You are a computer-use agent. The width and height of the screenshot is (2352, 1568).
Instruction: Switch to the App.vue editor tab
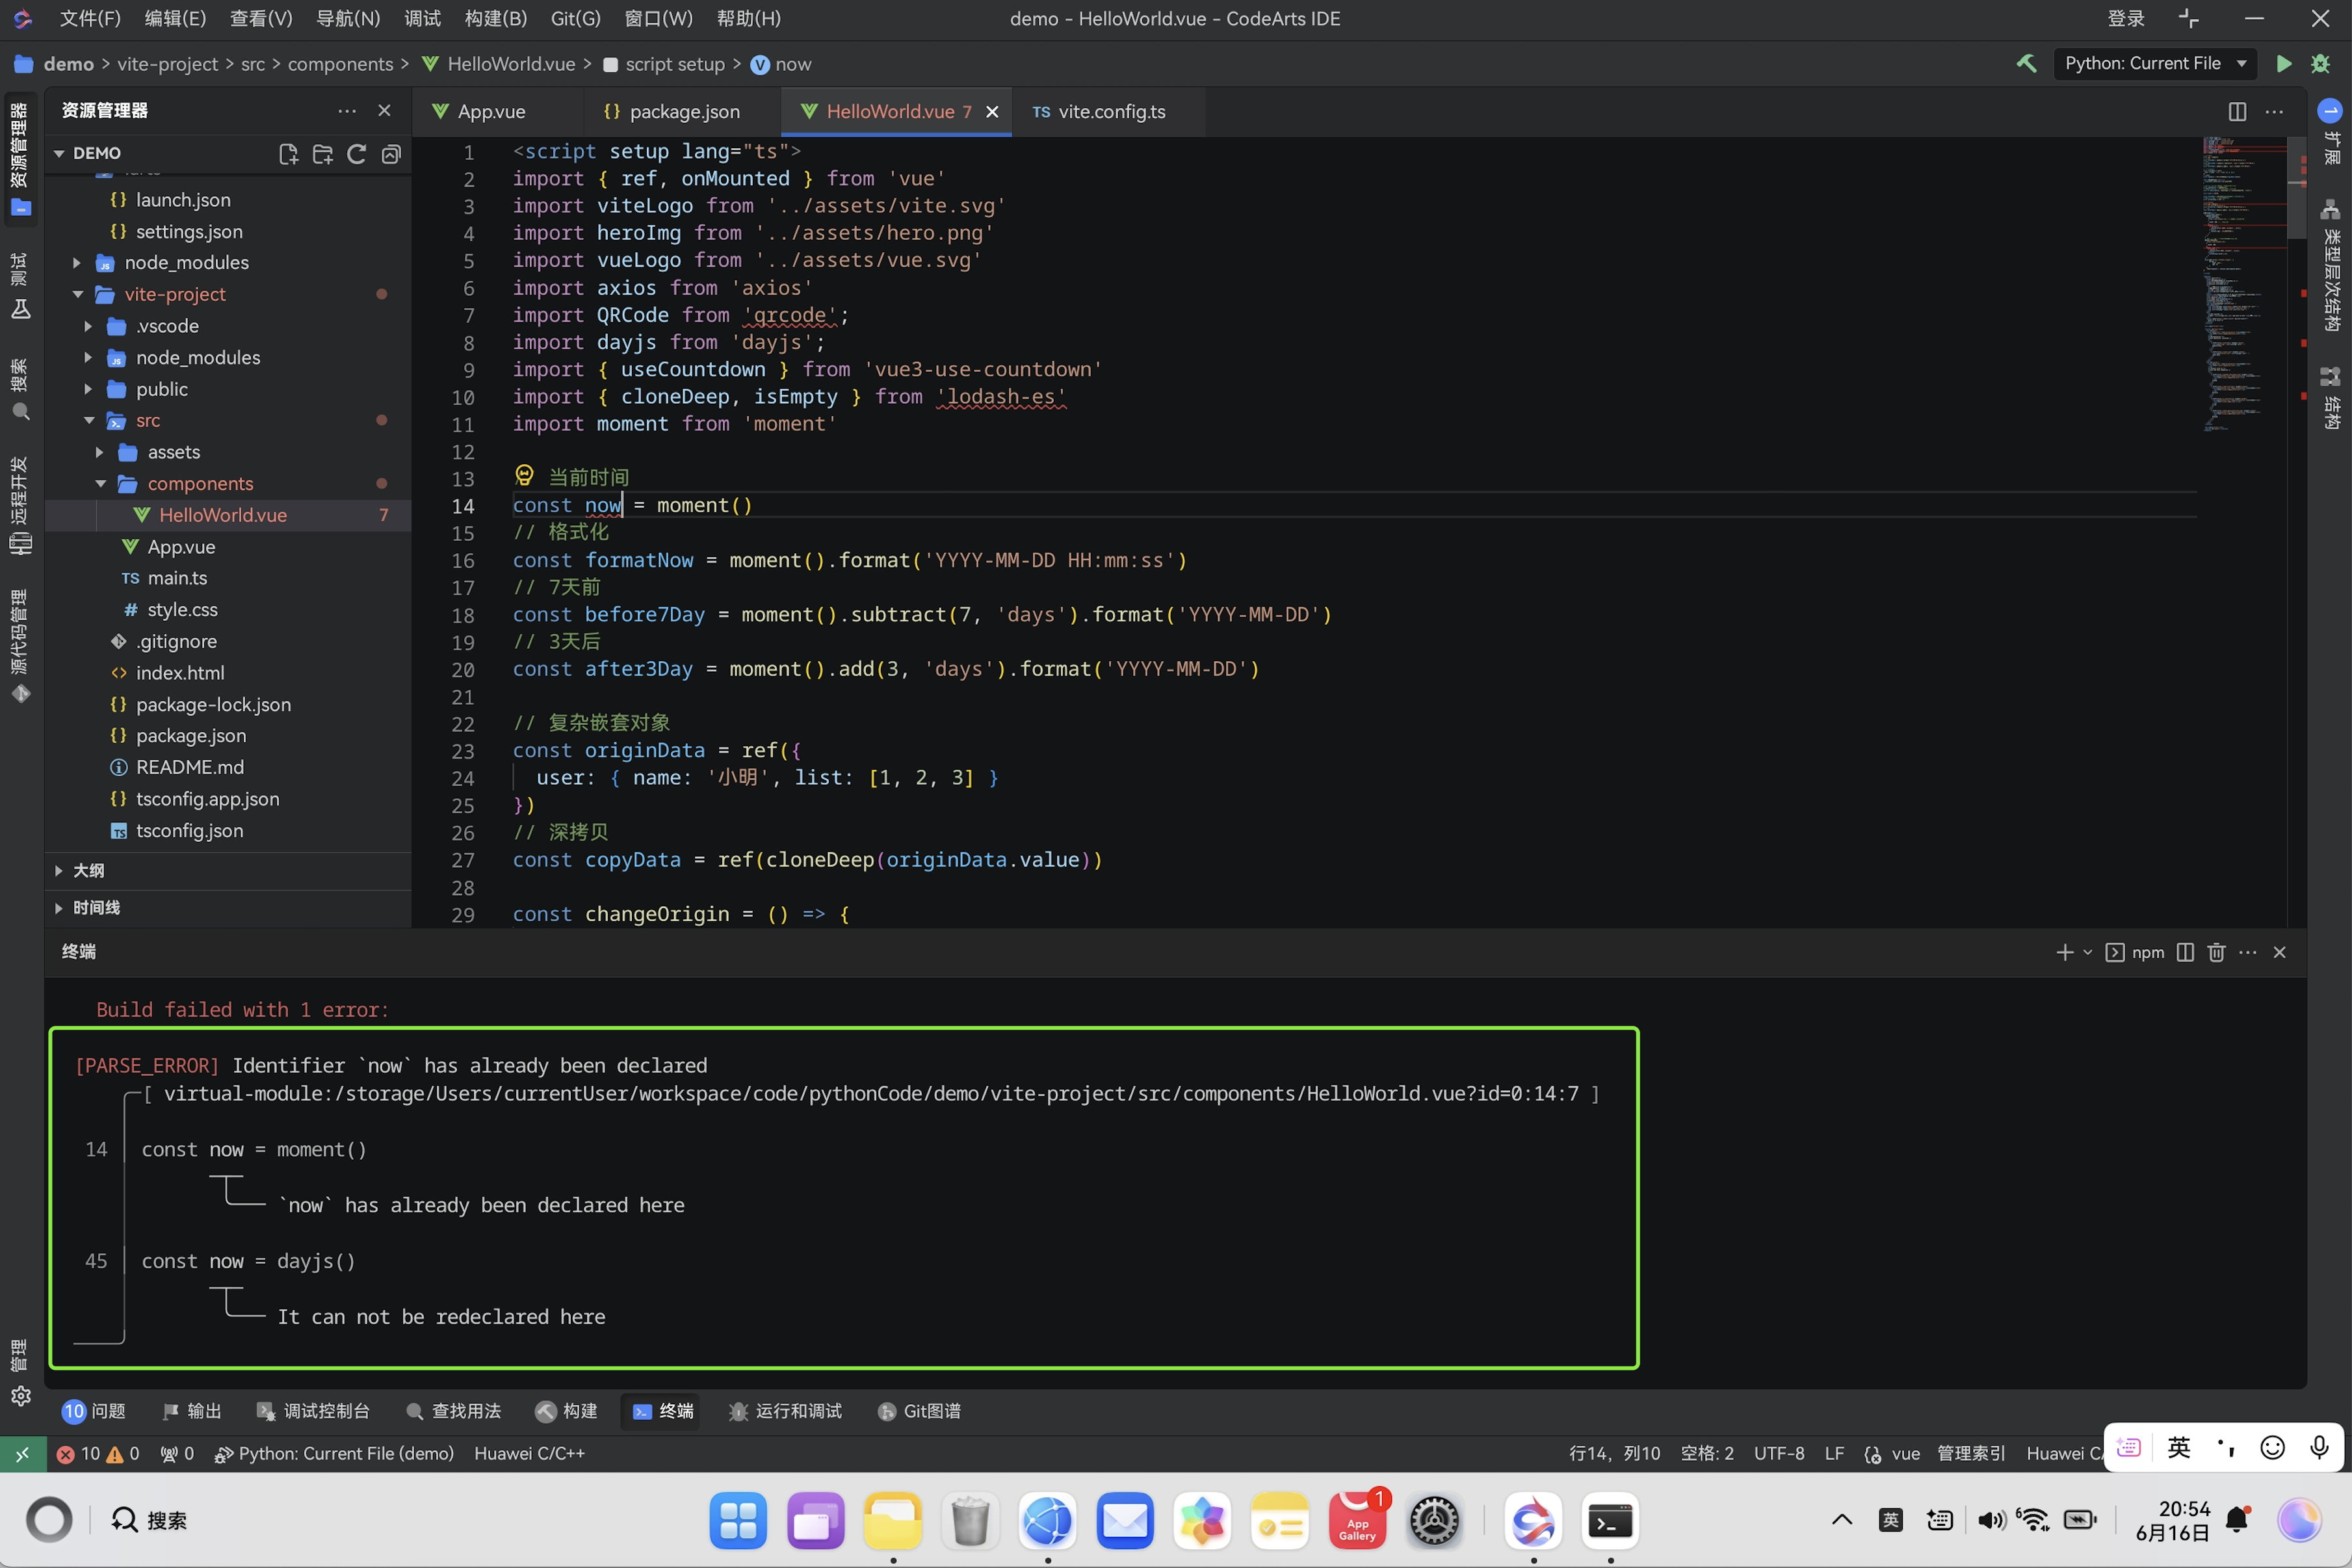click(x=490, y=111)
